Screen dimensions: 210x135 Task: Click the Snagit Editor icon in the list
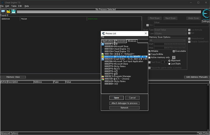[103, 59]
